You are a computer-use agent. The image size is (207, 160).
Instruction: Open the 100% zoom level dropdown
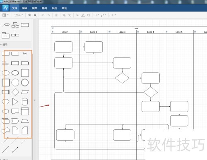(x=19, y=15)
